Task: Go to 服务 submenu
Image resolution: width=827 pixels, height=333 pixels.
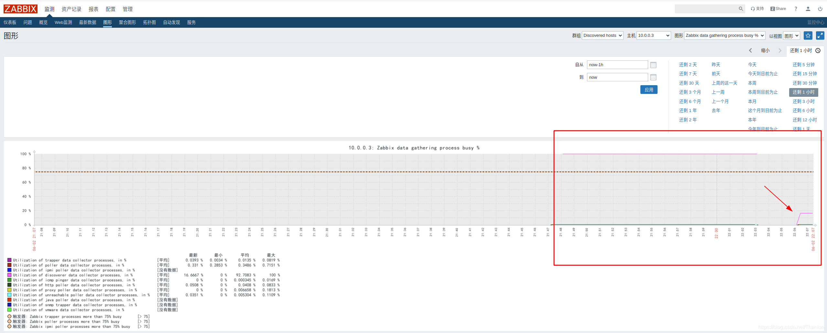Action: 191,22
